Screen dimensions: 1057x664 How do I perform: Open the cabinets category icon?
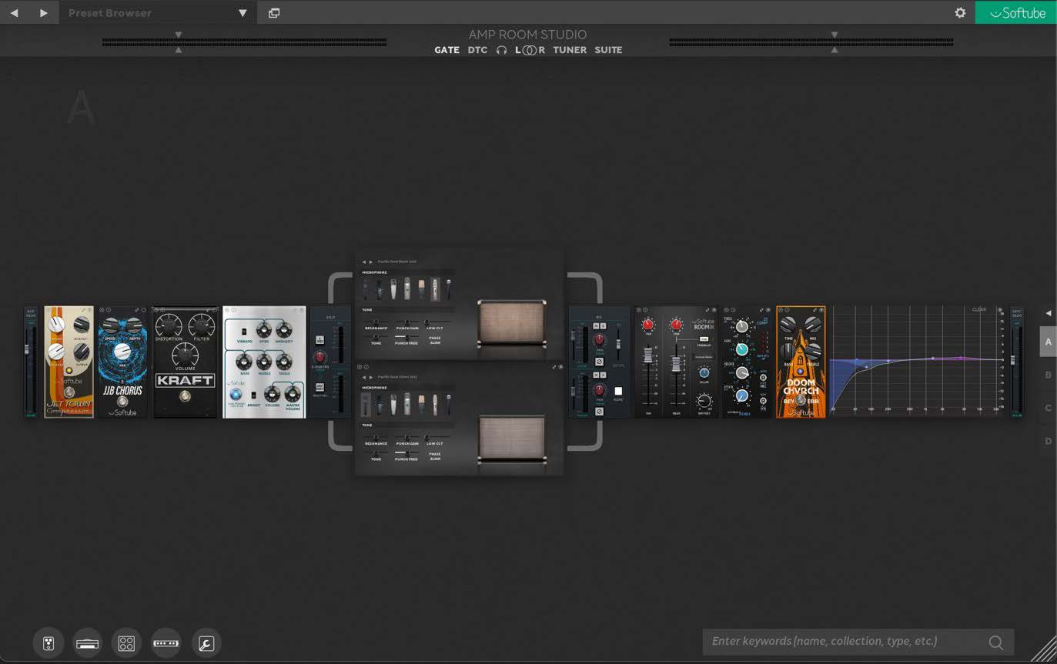[126, 642]
